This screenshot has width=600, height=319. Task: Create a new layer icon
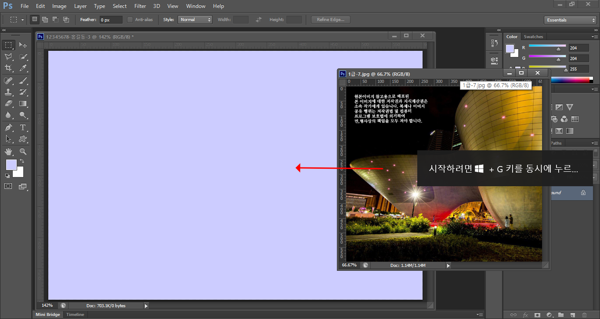(572, 315)
